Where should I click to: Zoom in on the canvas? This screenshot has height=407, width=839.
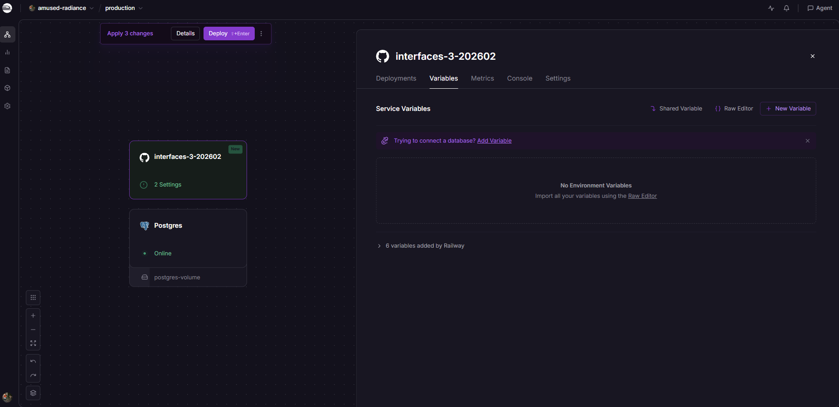[33, 316]
